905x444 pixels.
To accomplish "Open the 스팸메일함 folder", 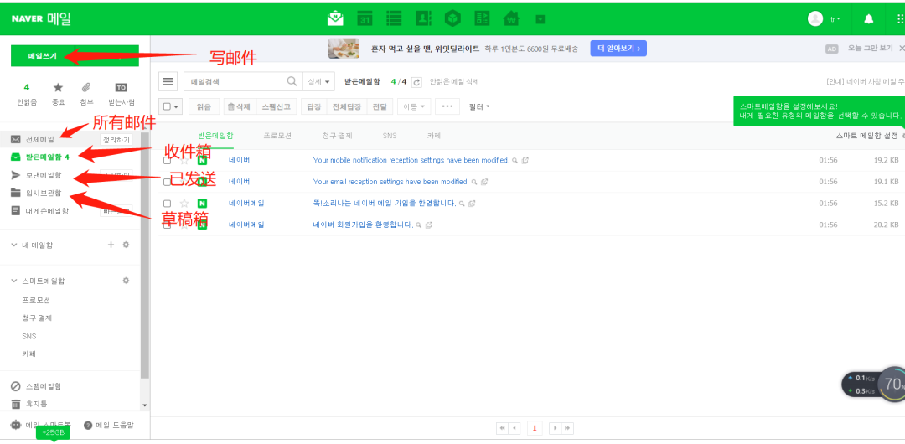I will [x=44, y=385].
